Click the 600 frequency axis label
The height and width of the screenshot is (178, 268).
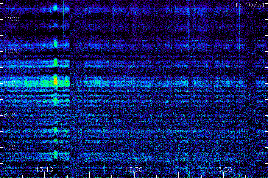pyautogui.click(x=10, y=115)
